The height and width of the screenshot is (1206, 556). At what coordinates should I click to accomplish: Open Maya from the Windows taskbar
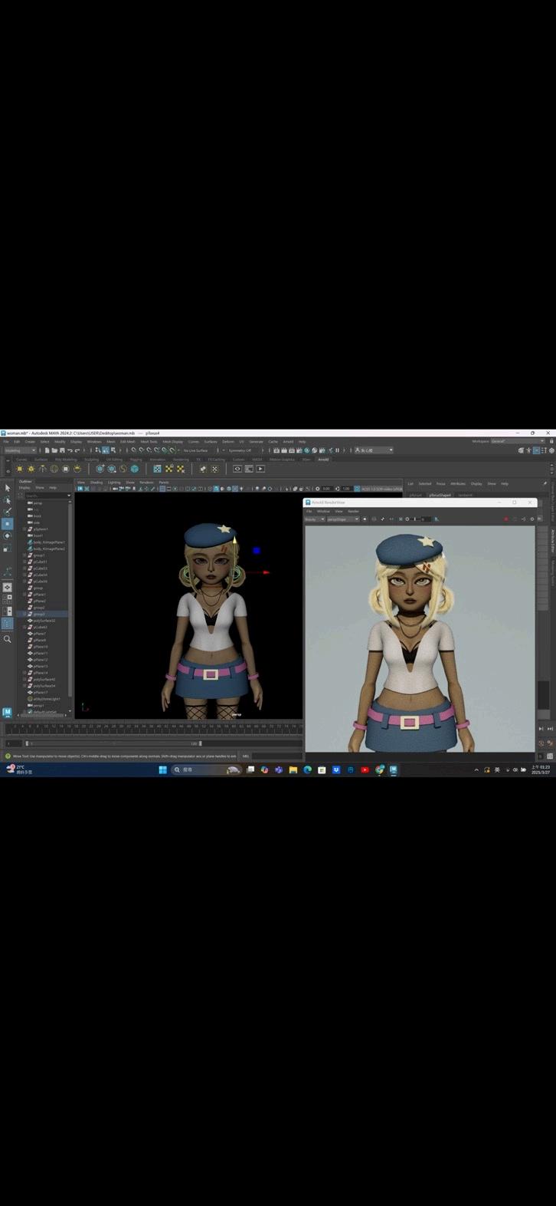(x=393, y=769)
